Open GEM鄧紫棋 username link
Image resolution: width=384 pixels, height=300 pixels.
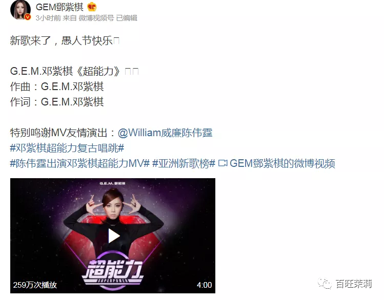pos(59,7)
